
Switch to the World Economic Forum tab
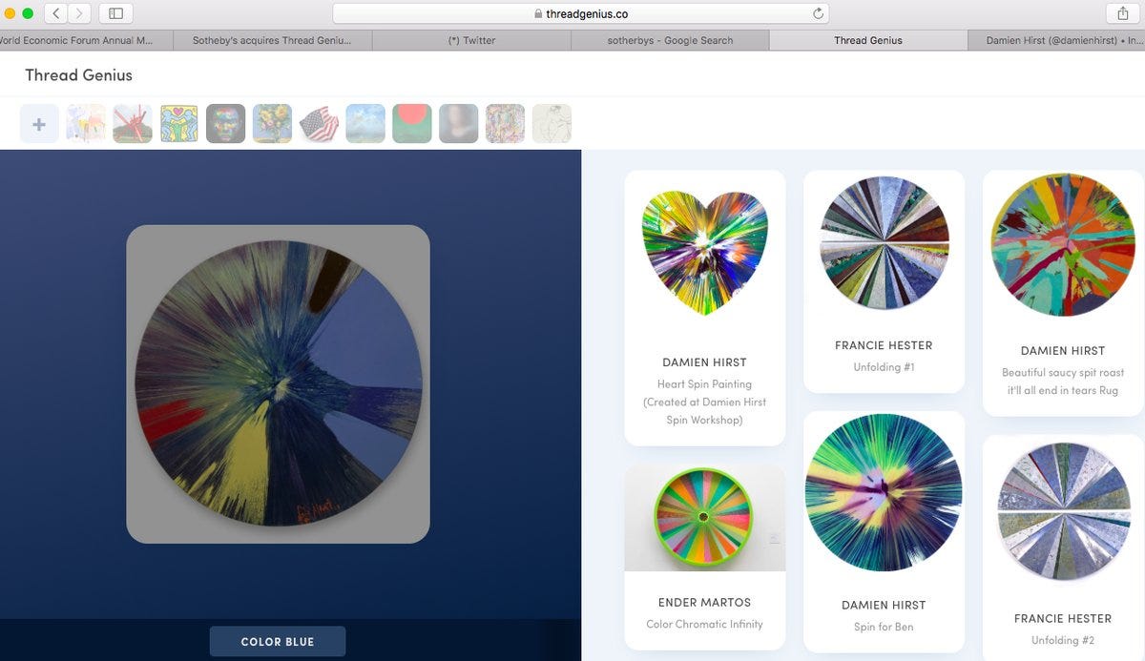(x=86, y=40)
